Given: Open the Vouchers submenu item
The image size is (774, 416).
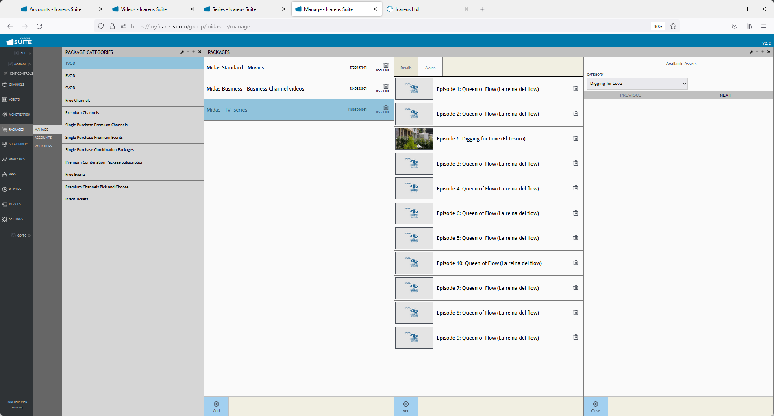Looking at the screenshot, I should click(x=43, y=146).
